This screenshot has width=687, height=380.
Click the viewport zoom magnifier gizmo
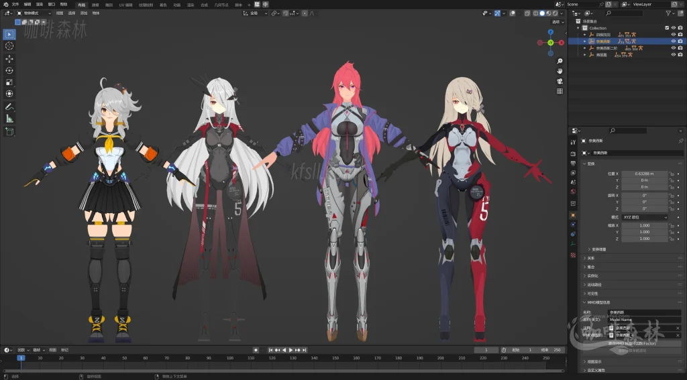(560, 61)
